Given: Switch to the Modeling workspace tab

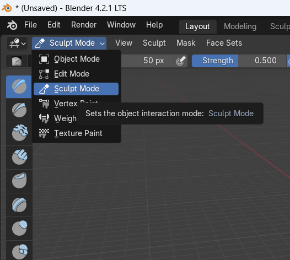Looking at the screenshot, I should pos(240,26).
